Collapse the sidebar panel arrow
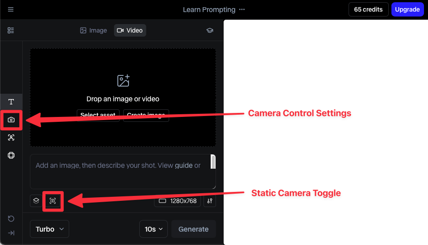 pos(11,233)
